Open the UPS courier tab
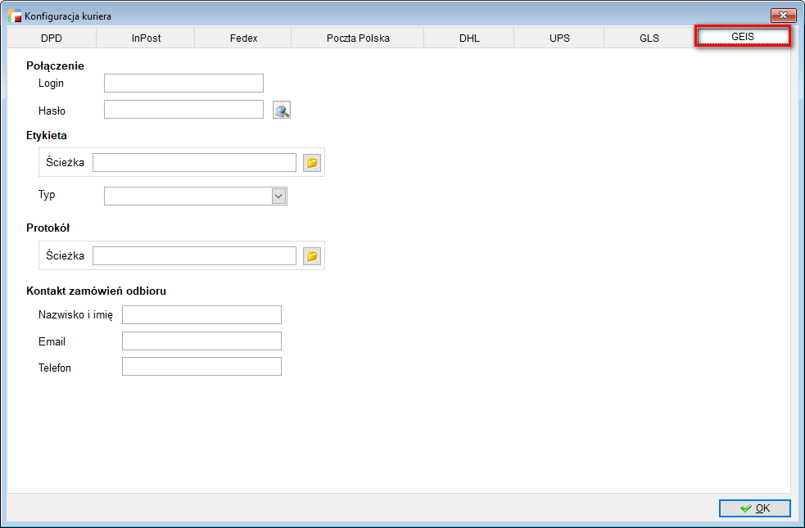The width and height of the screenshot is (805, 528). (559, 38)
